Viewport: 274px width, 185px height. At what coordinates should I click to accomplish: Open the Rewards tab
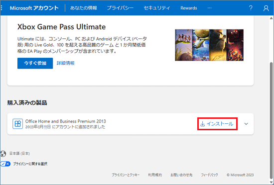(189, 8)
